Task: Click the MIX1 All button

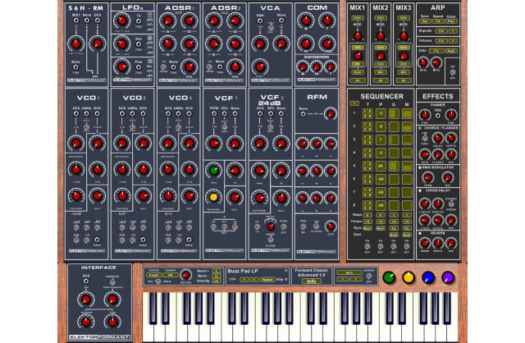Action: click(x=358, y=80)
